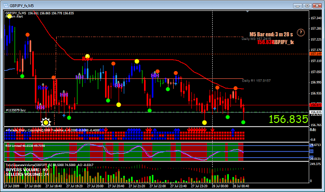Click the 'SELLERS VOLUME: 74' readout
The image size is (325, 192).
pyautogui.click(x=27, y=174)
